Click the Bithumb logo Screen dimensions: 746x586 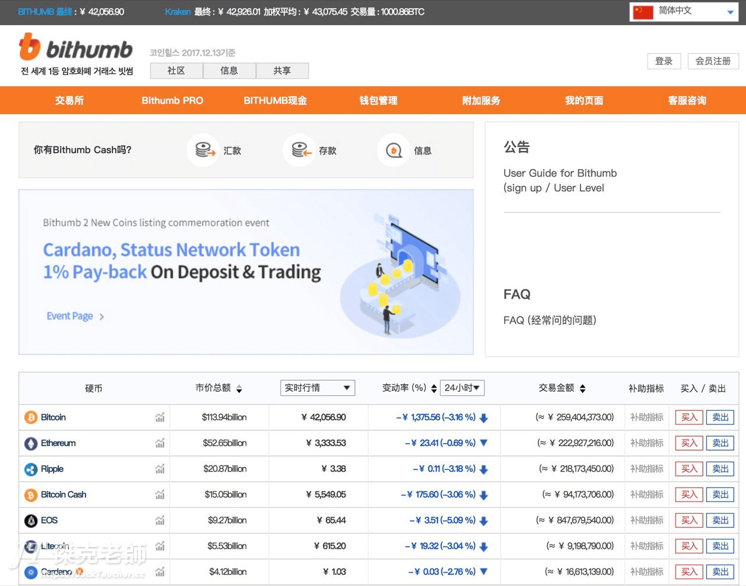pyautogui.click(x=76, y=47)
